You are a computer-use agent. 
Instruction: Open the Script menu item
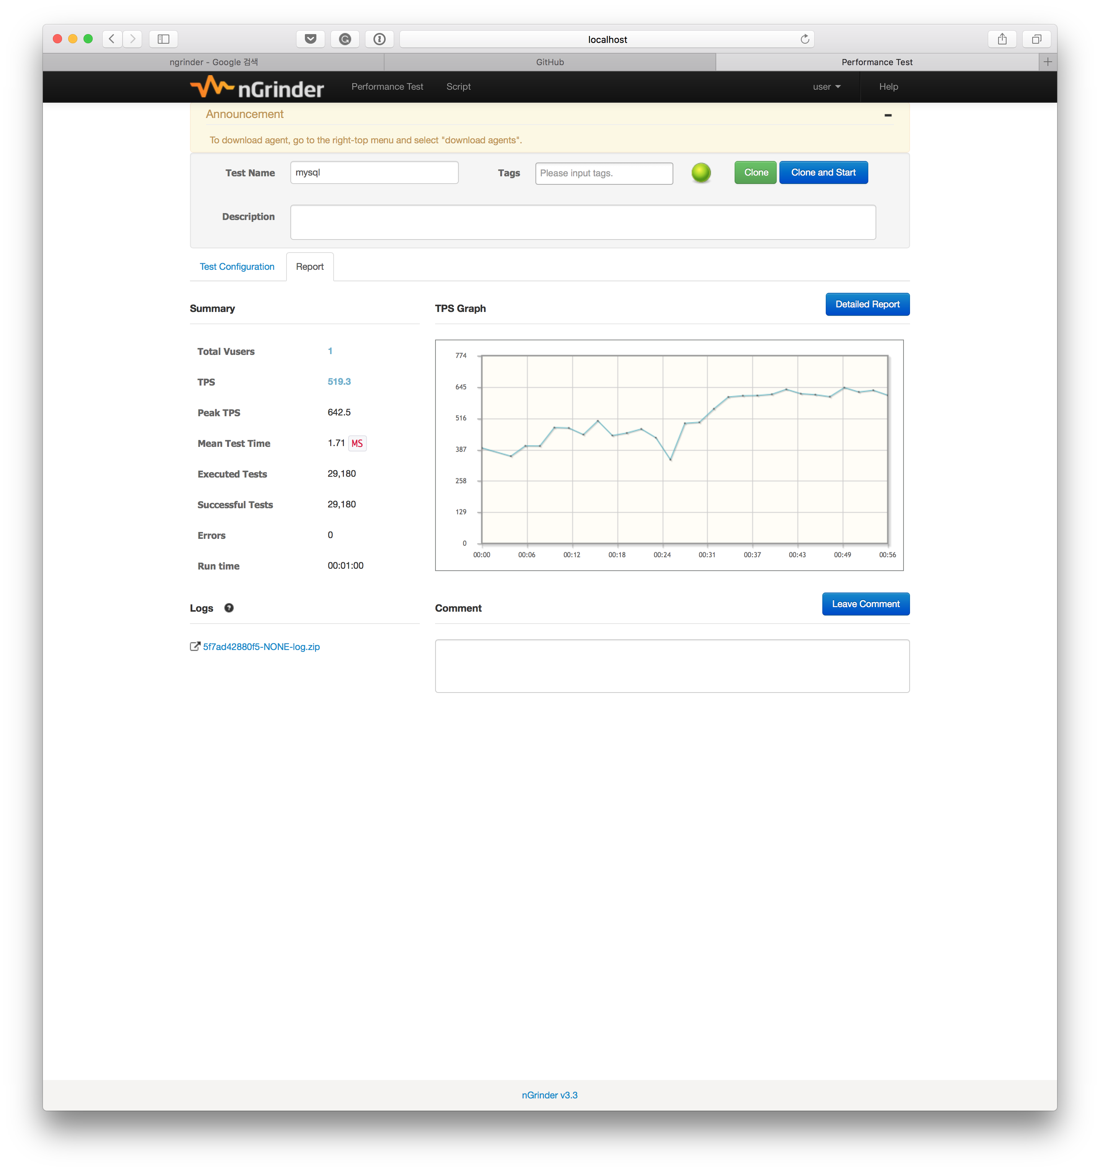pos(458,87)
